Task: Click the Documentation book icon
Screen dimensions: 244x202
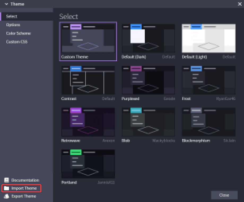Action: click(7, 180)
